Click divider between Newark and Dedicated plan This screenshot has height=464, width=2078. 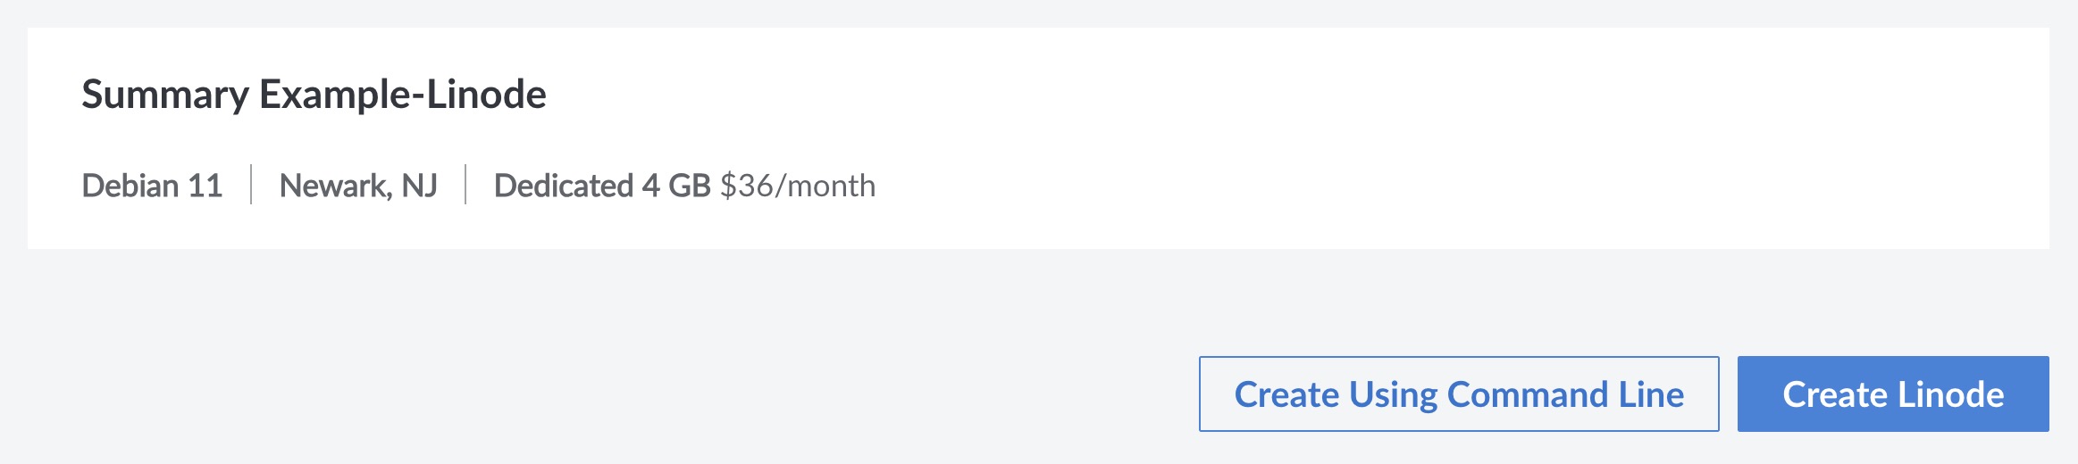[465, 185]
